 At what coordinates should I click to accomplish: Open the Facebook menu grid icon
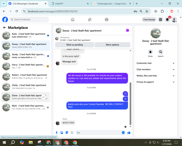161,19
